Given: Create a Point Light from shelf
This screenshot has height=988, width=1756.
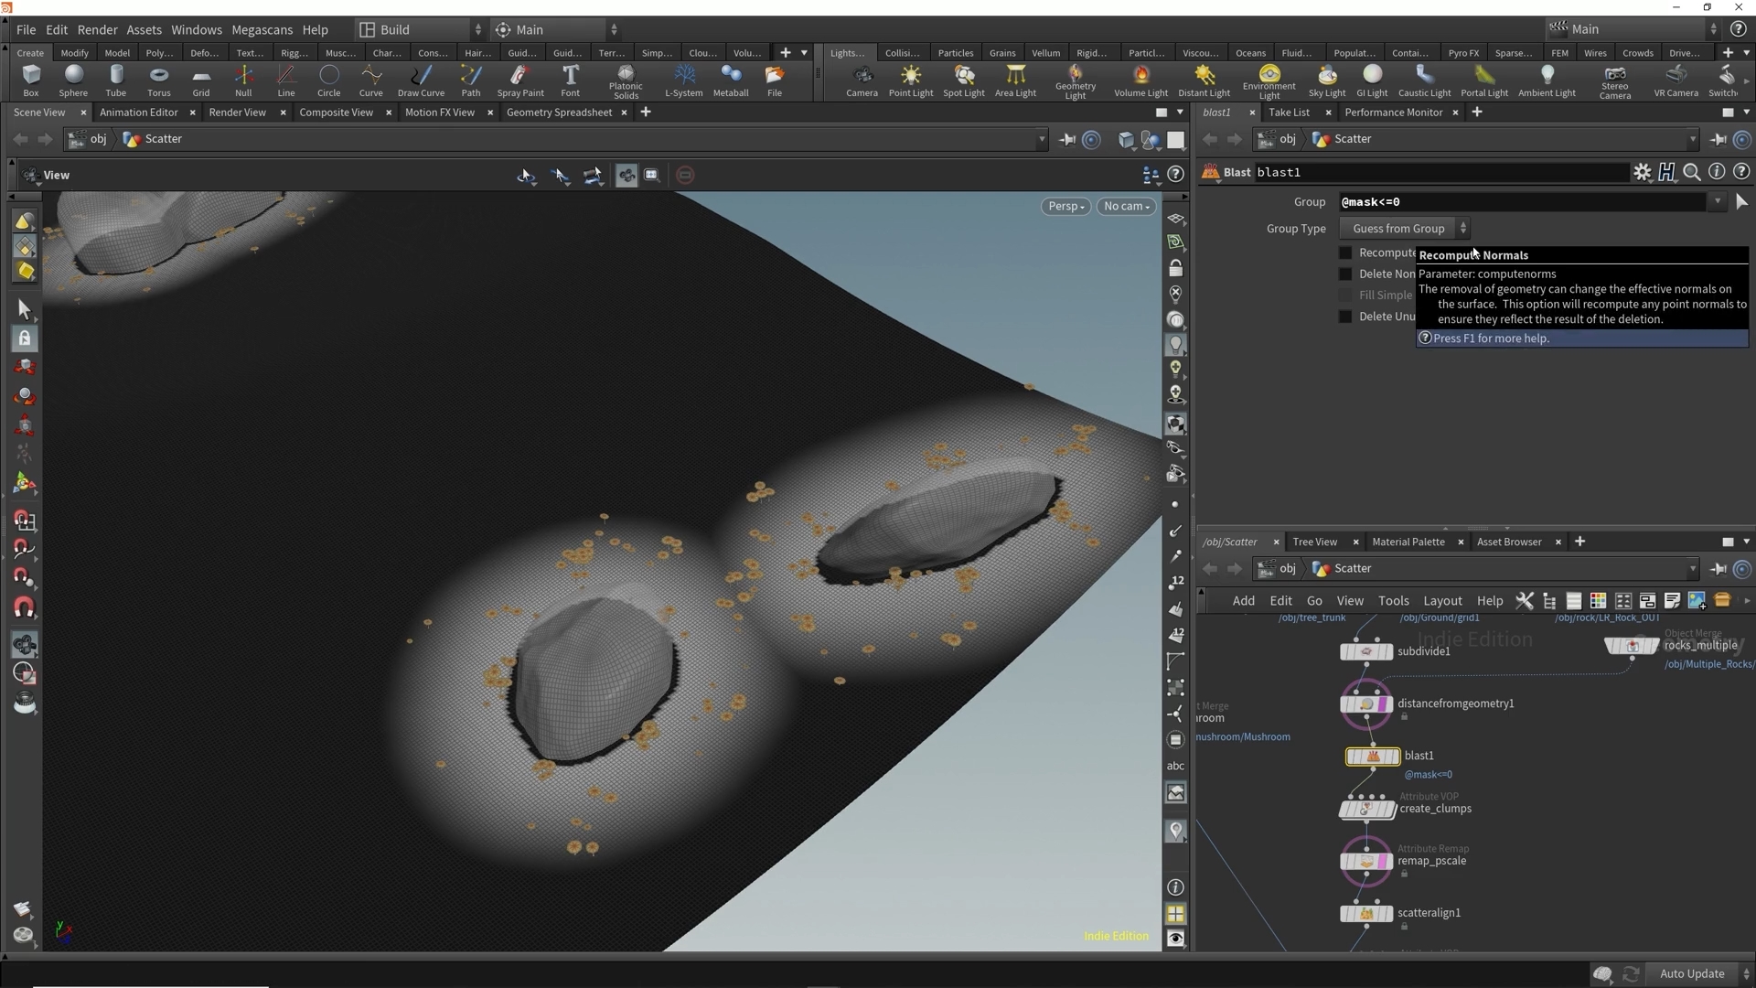Looking at the screenshot, I should click(x=910, y=80).
